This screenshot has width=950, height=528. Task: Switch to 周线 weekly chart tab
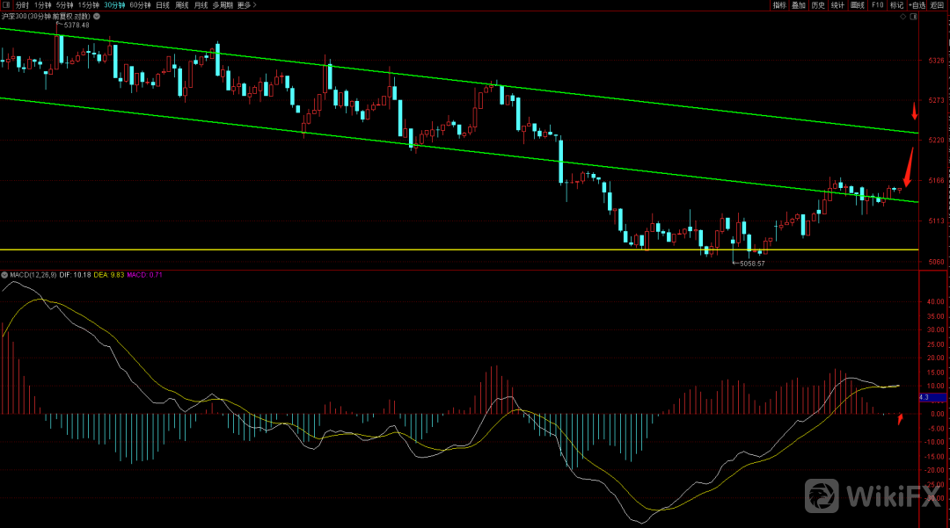(182, 5)
